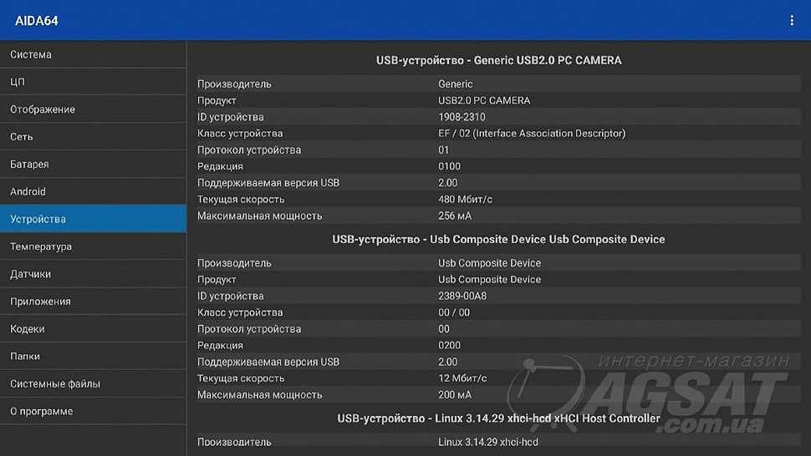811x456 pixels.
Task: Select the Usb Composite Device product value
Action: pyautogui.click(x=489, y=280)
